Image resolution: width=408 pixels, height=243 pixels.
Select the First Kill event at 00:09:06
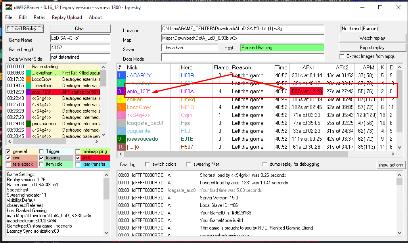tap(54, 73)
